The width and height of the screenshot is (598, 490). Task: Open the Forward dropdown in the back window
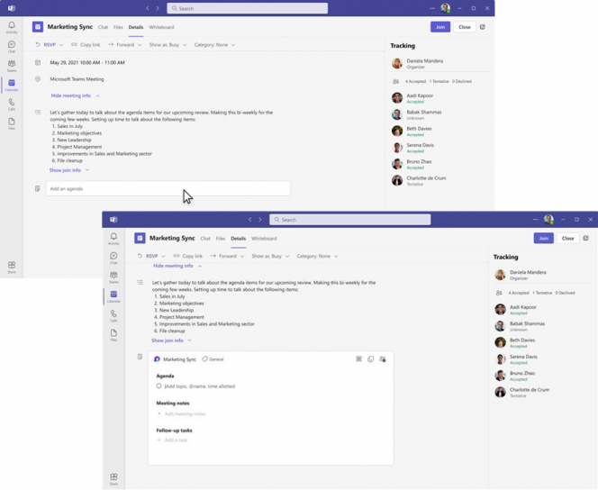pos(124,45)
